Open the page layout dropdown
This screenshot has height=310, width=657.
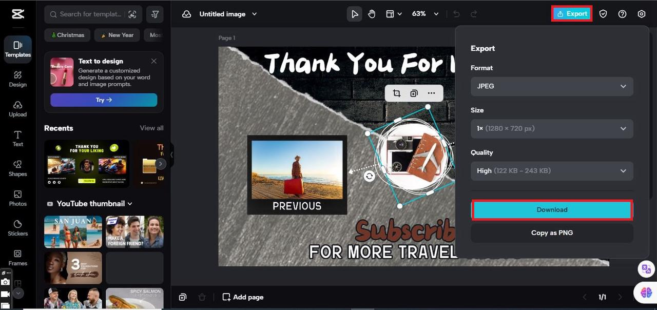pyautogui.click(x=394, y=14)
